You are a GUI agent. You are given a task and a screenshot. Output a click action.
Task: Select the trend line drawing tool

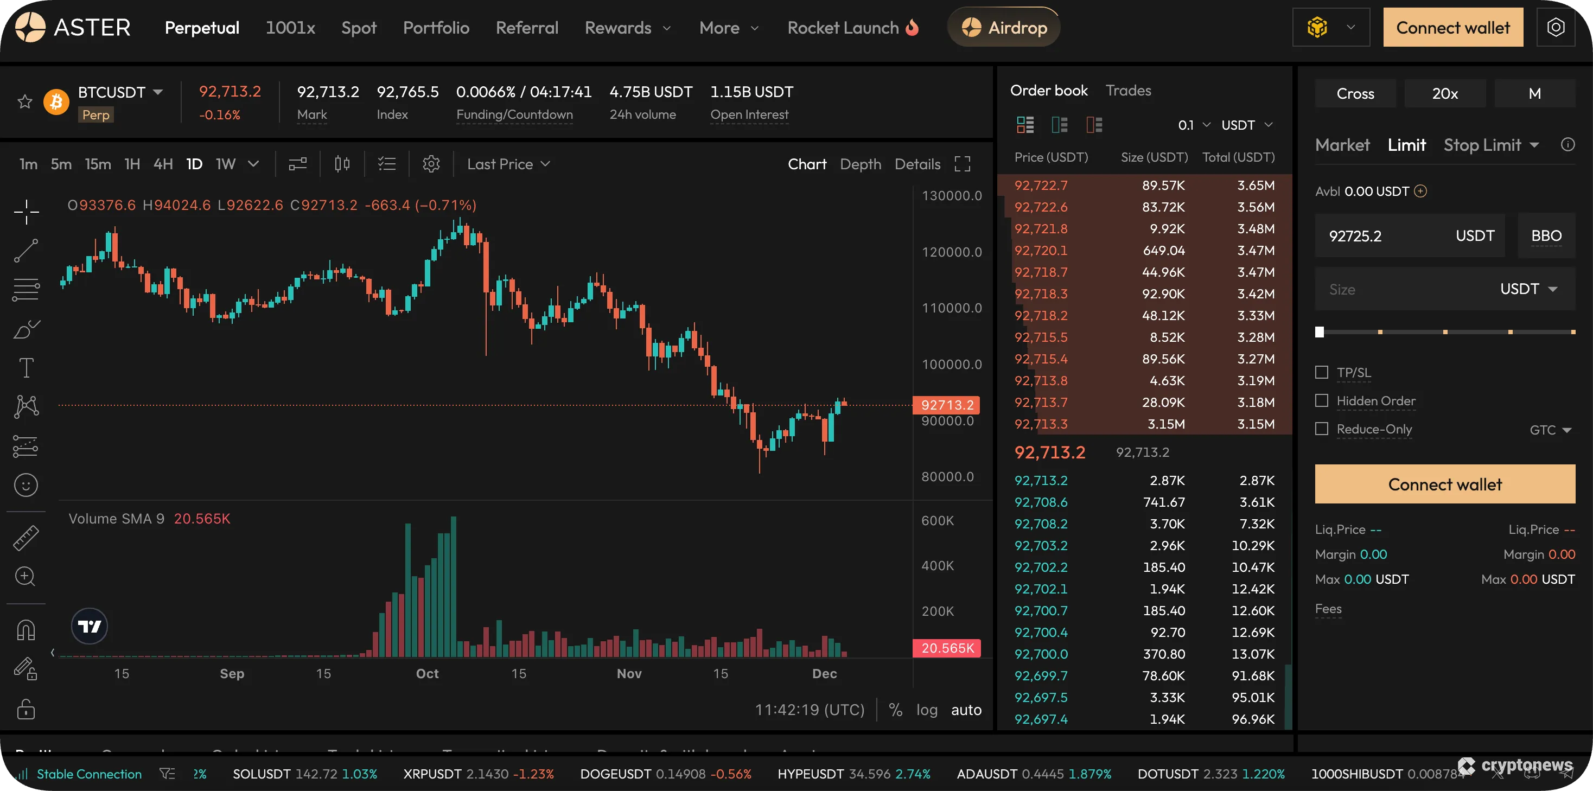pos(26,251)
